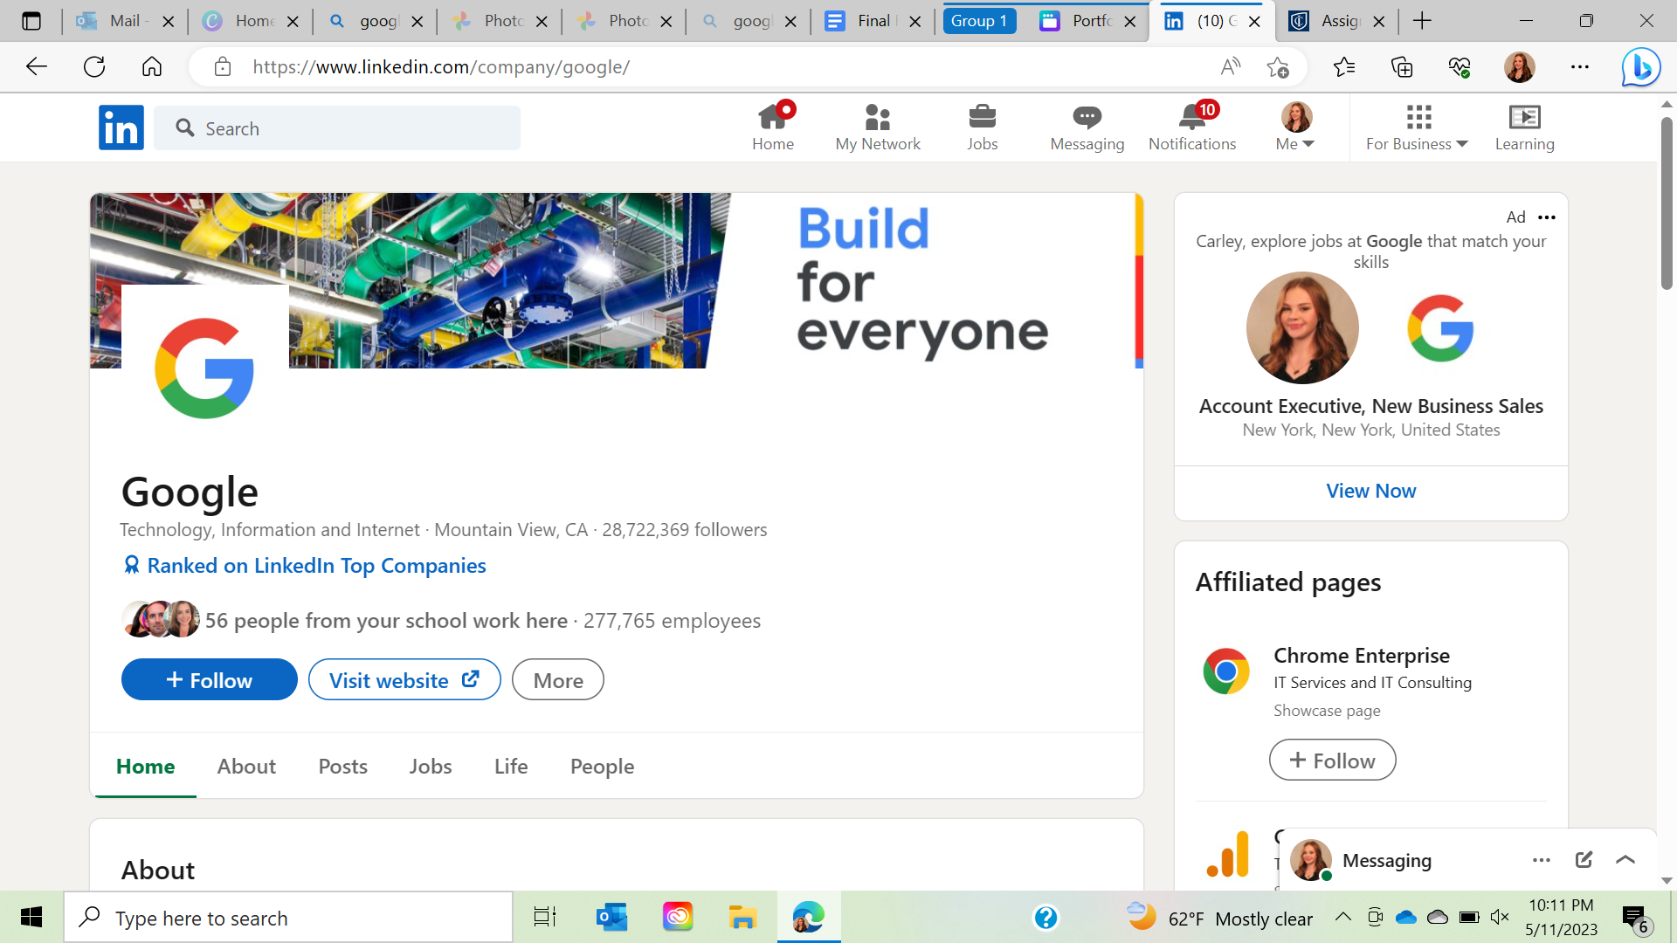This screenshot has width=1677, height=943.
Task: Open a new browser tab
Action: click(x=1422, y=21)
